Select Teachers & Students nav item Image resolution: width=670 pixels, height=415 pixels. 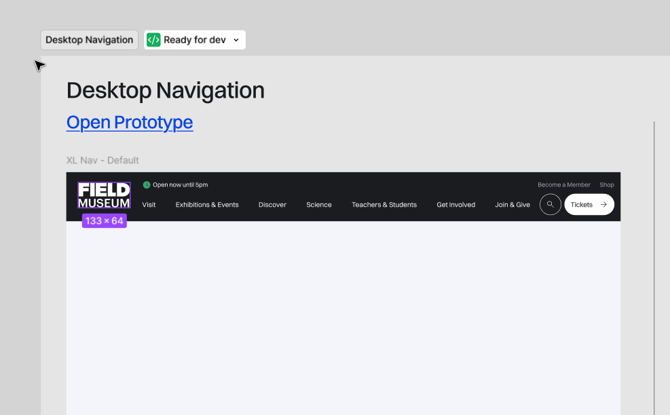pos(384,205)
